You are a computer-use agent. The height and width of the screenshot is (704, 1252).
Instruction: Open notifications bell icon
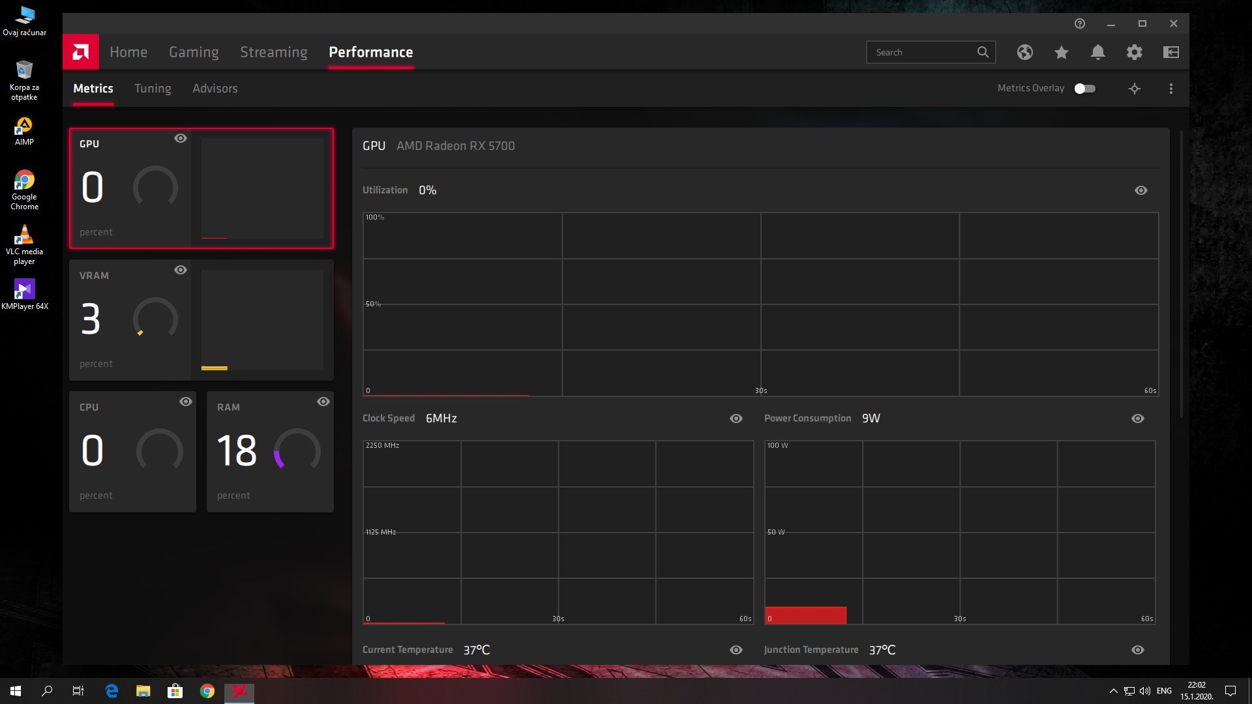pos(1097,52)
